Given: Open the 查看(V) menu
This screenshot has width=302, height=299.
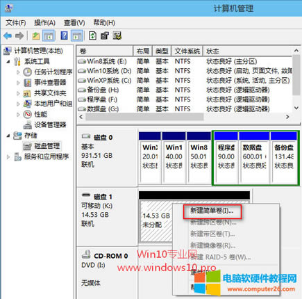Looking at the screenshot, I should [74, 23].
